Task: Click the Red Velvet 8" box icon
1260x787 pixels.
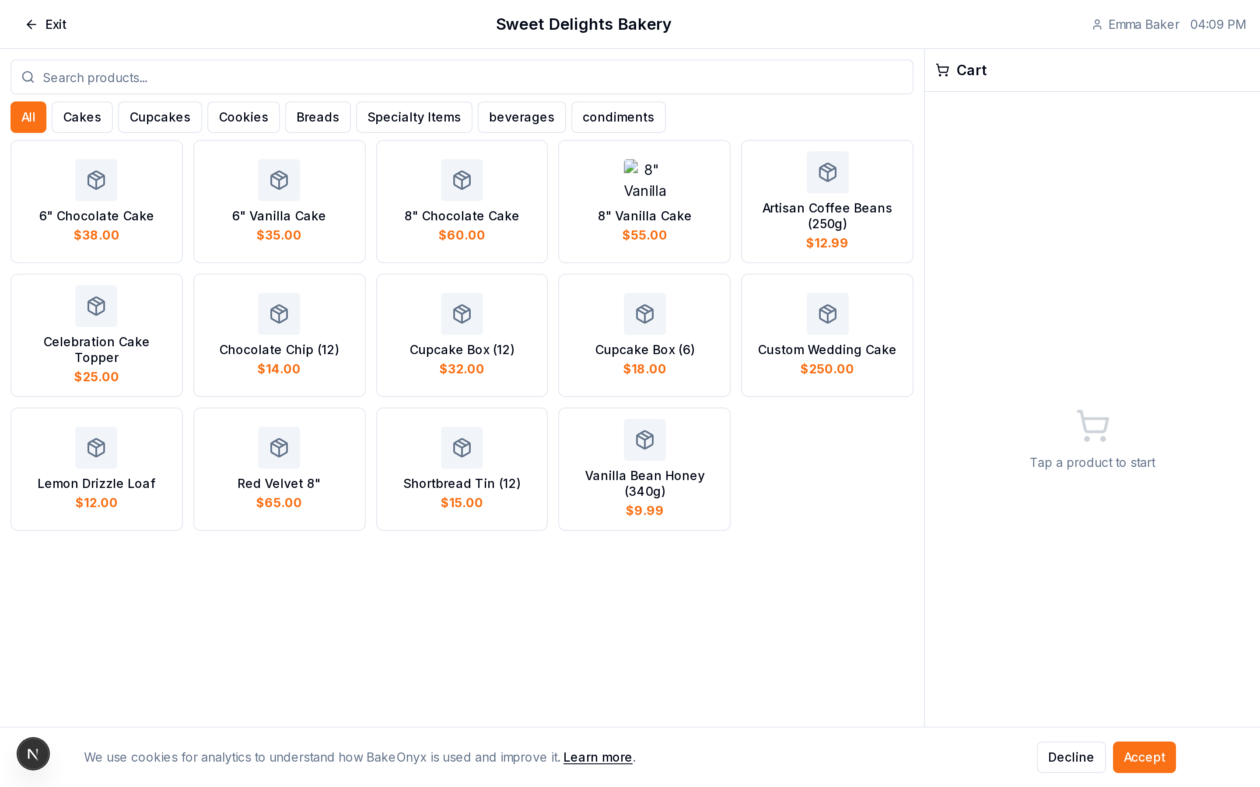Action: (279, 448)
